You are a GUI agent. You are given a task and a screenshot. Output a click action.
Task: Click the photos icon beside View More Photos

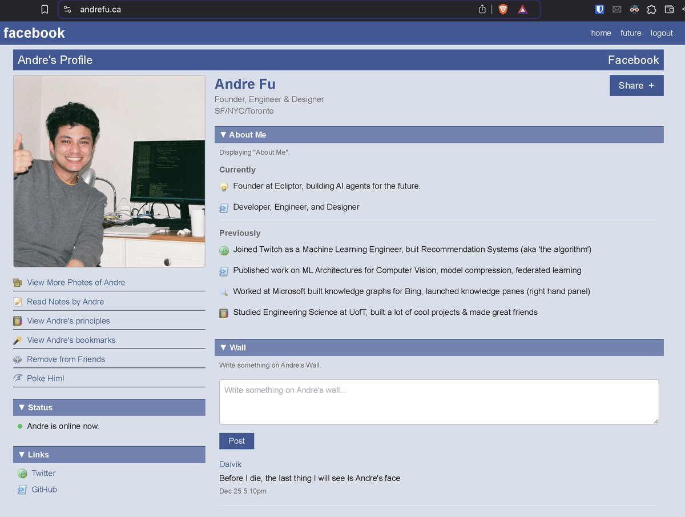point(18,282)
